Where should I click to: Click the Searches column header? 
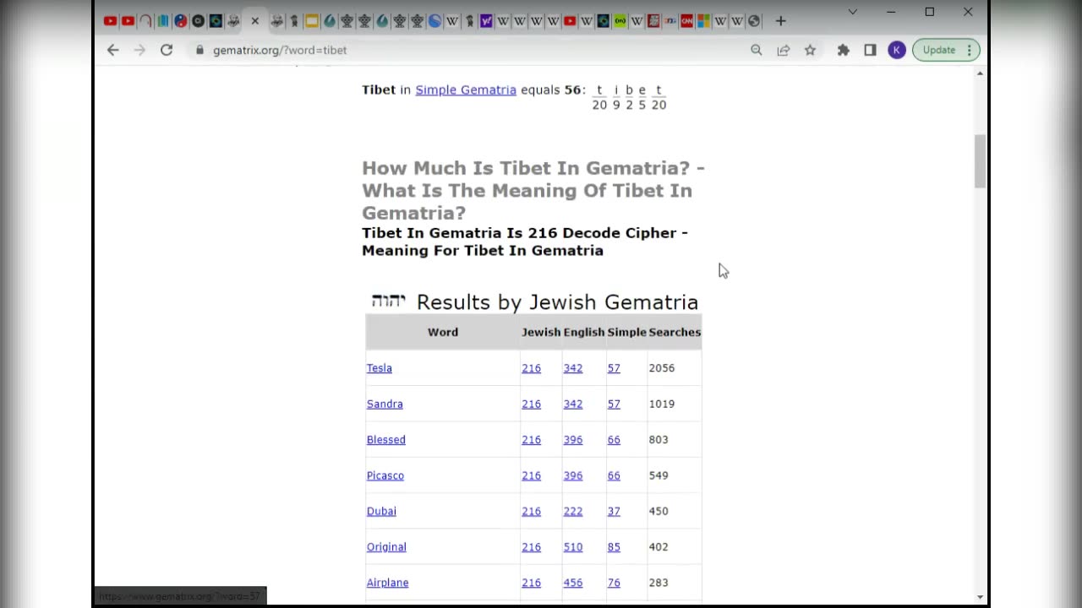[675, 332]
